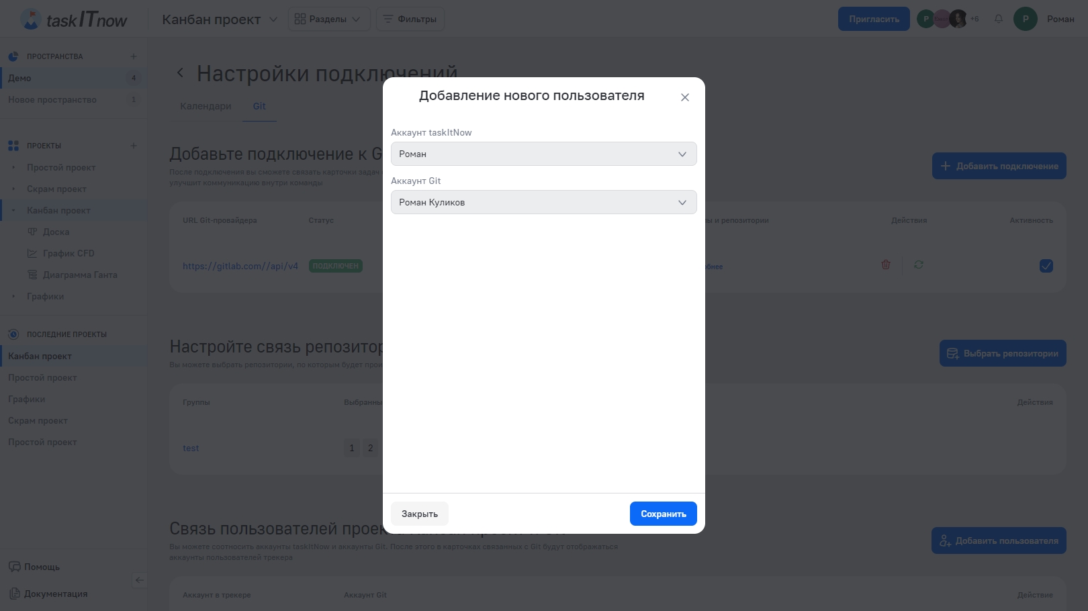The height and width of the screenshot is (611, 1088).
Task: Switch to the Календари tab
Action: 206,106
